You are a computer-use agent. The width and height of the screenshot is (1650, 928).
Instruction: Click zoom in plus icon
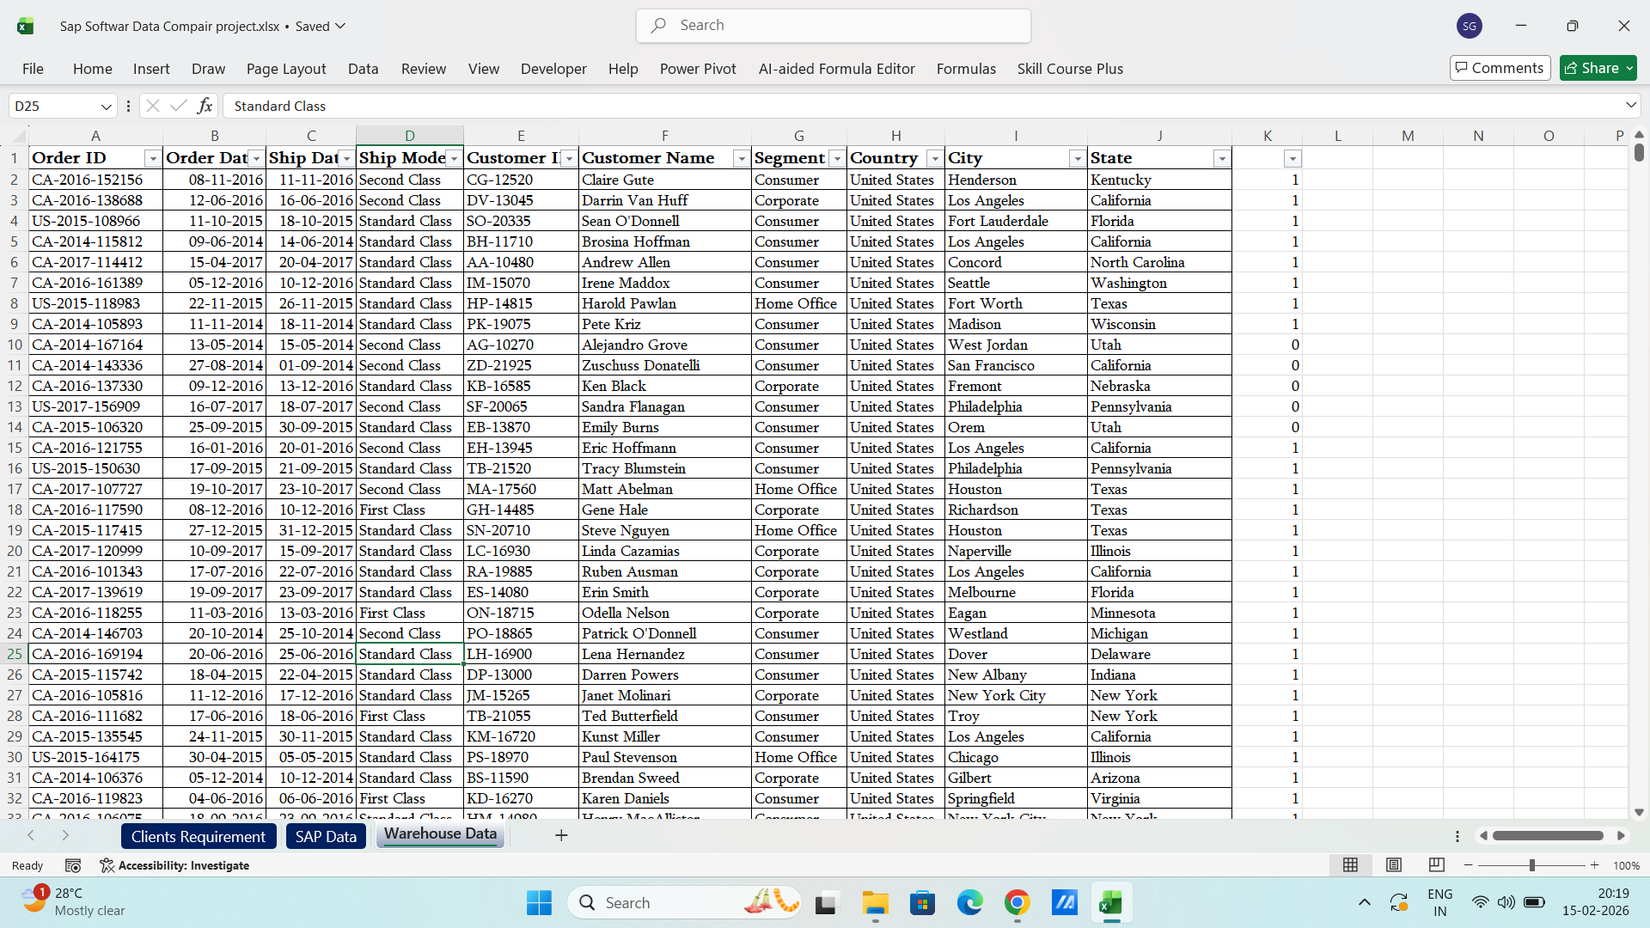[1595, 865]
